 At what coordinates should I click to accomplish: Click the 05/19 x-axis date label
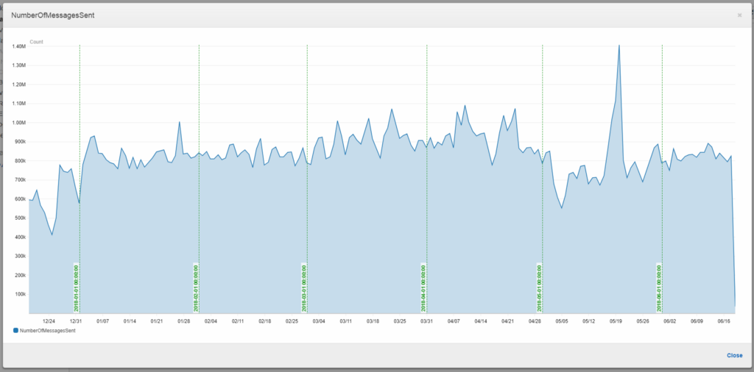(616, 321)
